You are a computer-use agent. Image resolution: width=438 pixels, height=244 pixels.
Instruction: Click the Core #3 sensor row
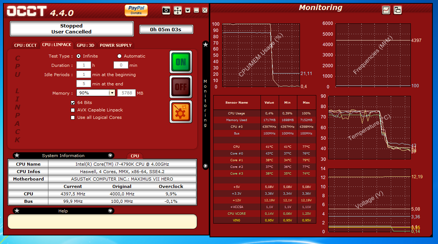[x=265, y=173]
